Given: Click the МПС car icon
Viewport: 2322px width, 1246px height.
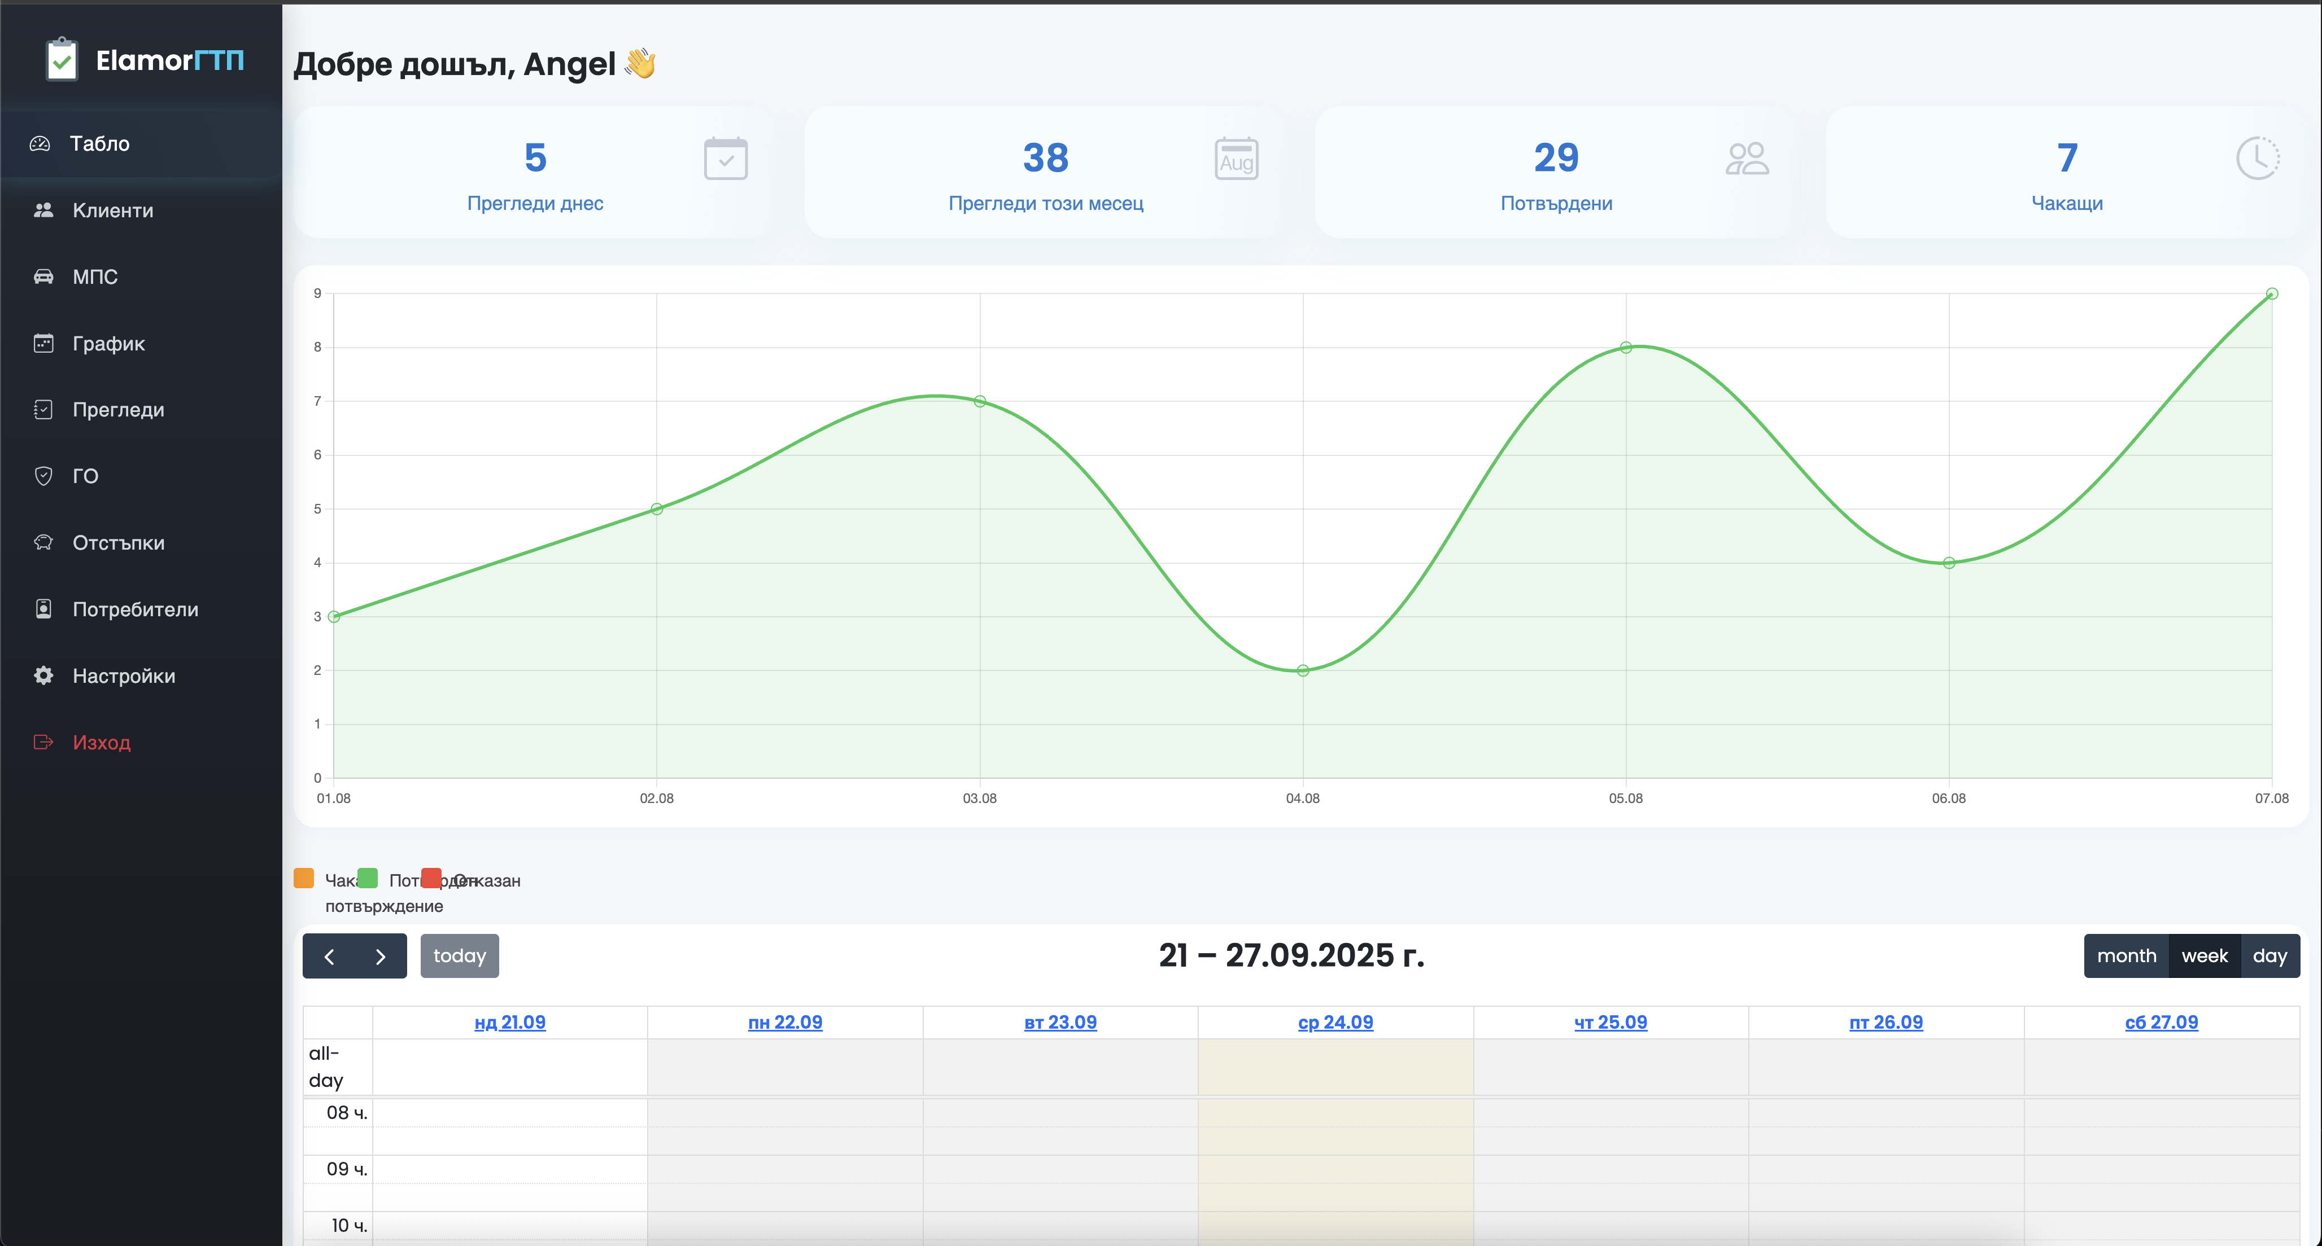Looking at the screenshot, I should coord(43,277).
